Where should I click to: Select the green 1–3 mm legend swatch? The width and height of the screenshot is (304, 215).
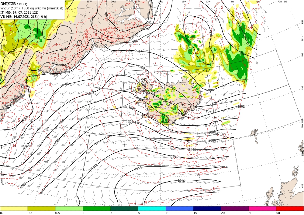(x=97, y=208)
